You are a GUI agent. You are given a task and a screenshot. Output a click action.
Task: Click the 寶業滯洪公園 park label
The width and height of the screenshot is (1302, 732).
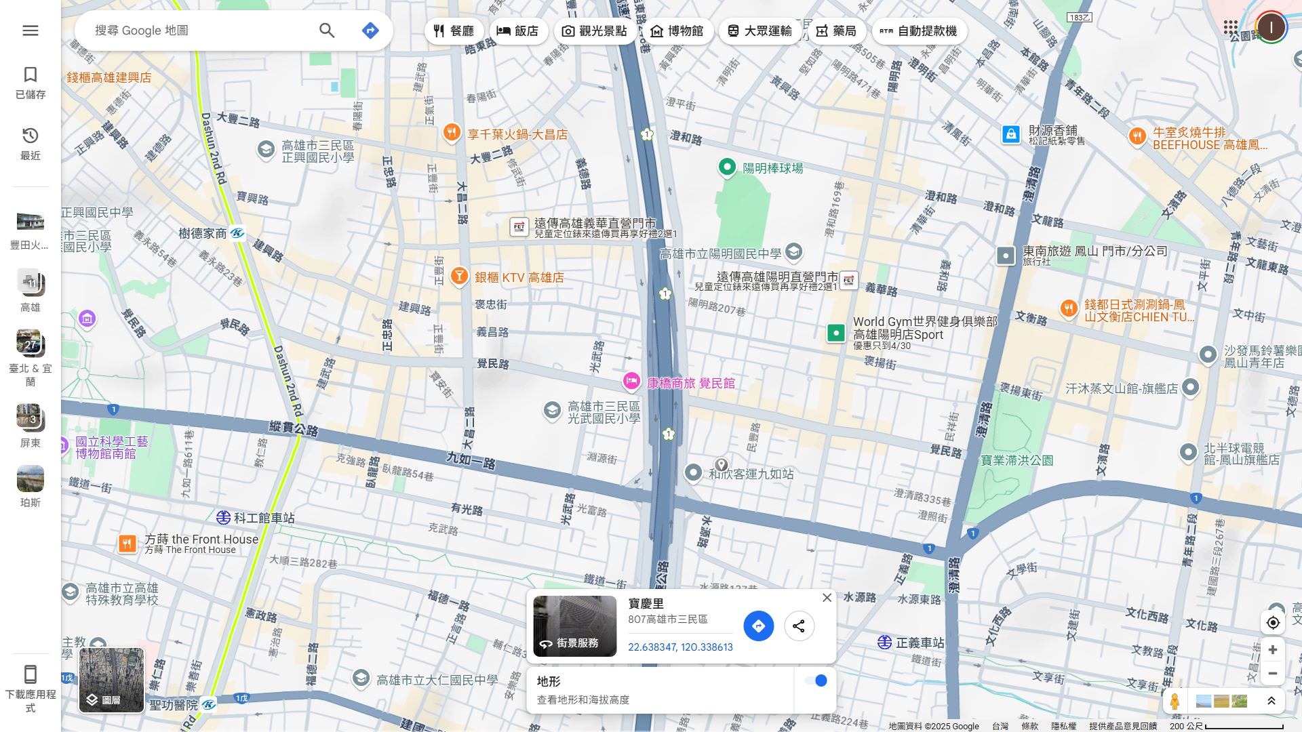[x=1017, y=460]
